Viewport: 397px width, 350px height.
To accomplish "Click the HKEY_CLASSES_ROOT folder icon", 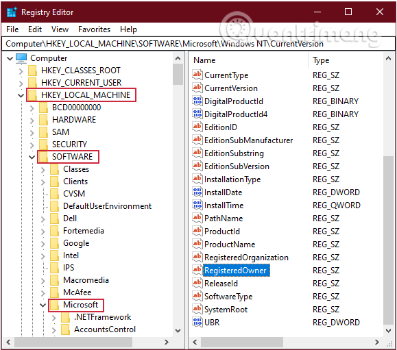I will tap(33, 71).
